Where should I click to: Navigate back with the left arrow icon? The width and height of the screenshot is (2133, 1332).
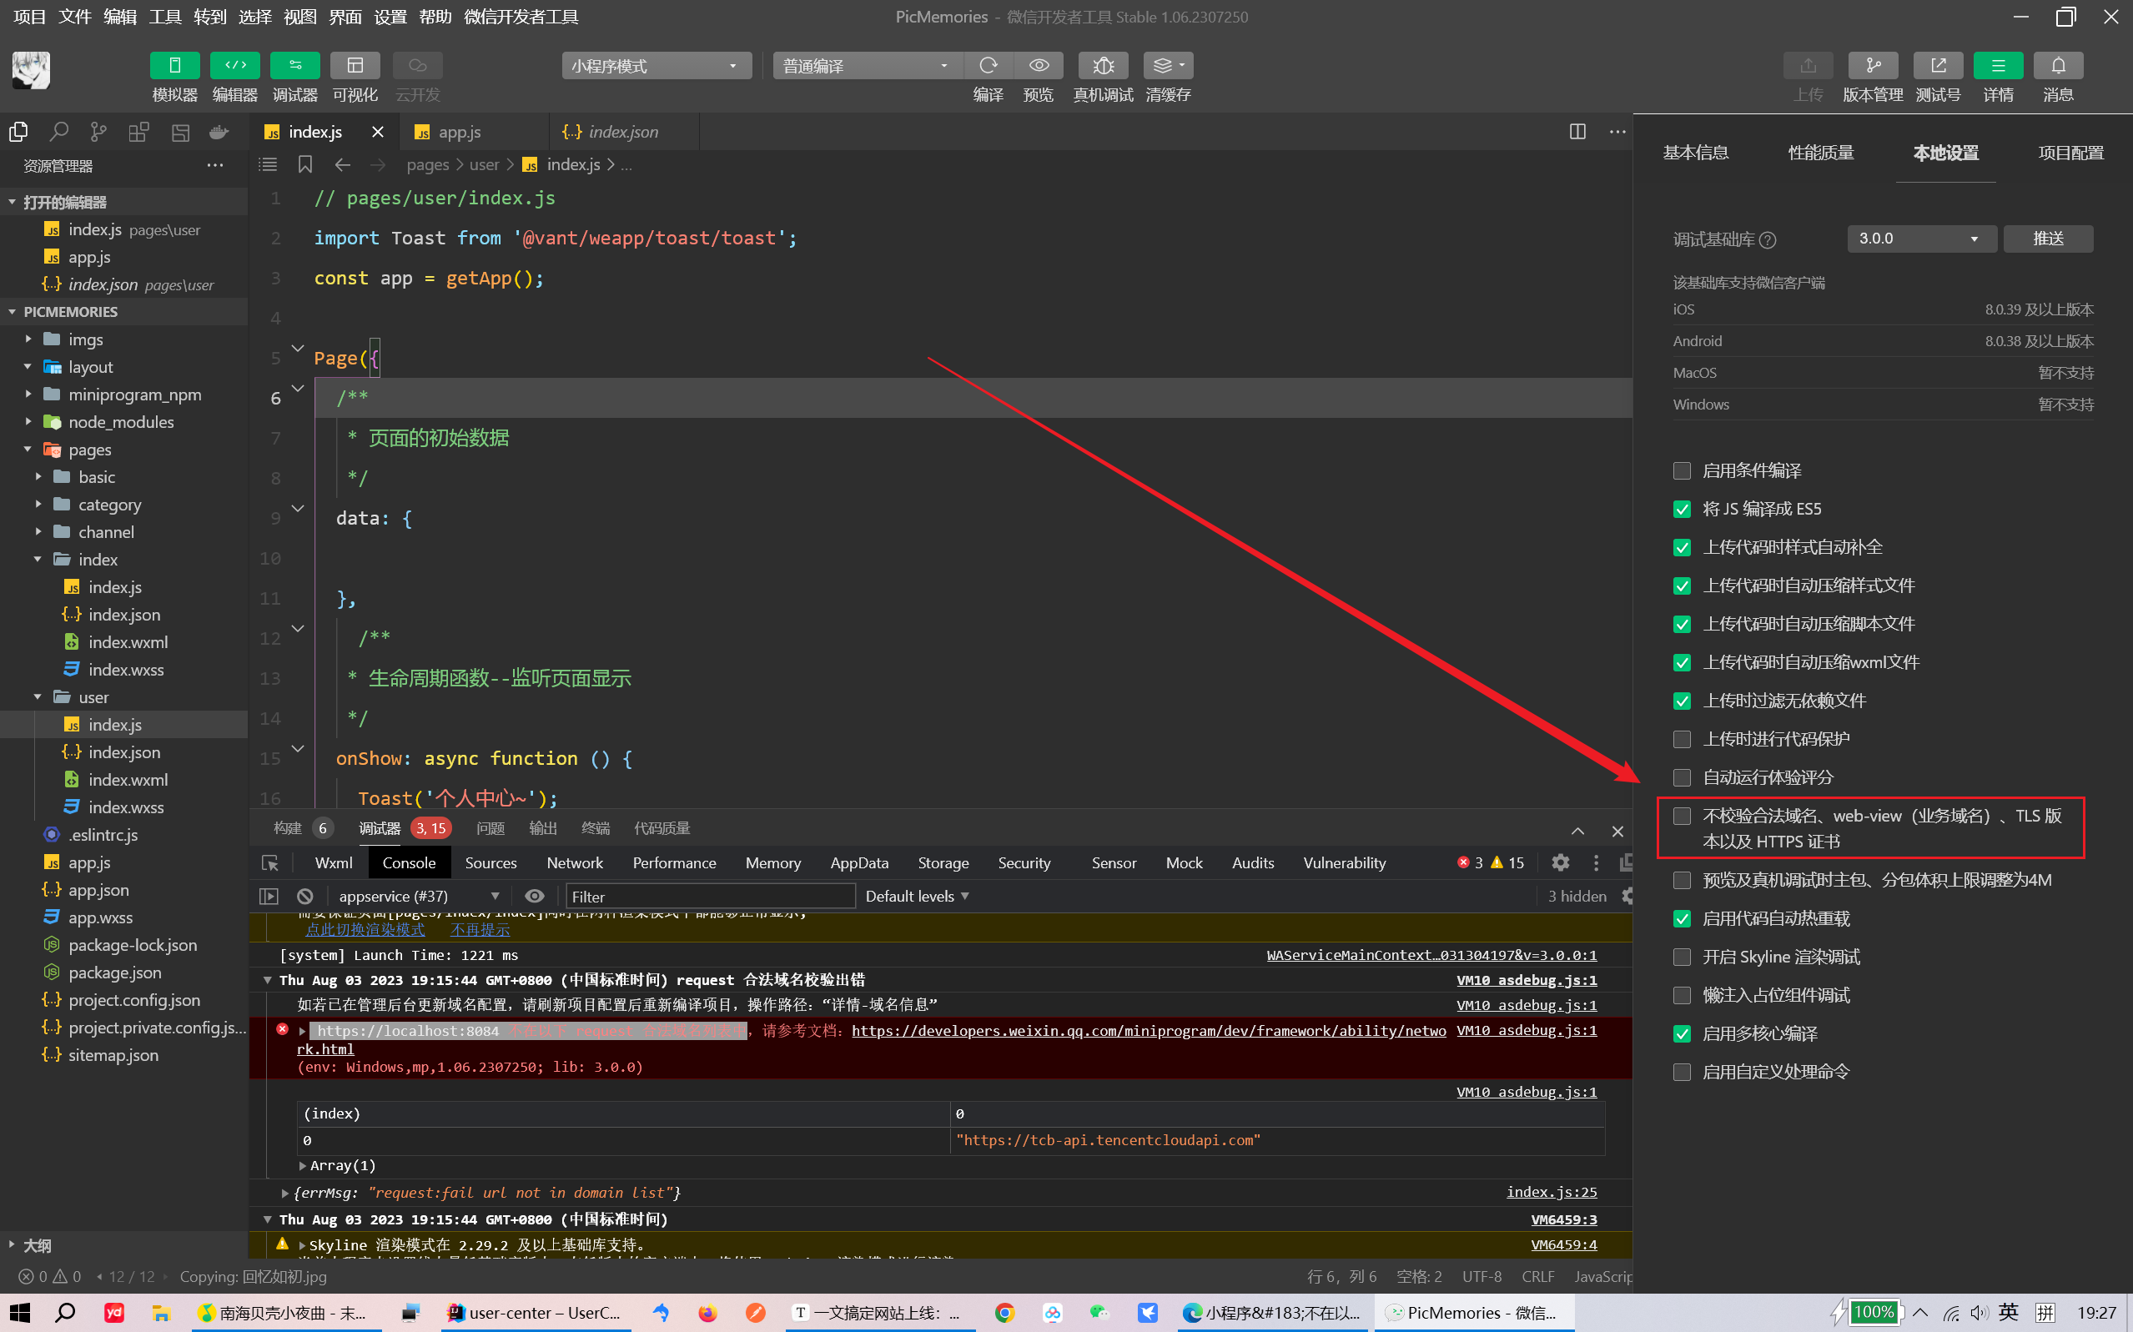(x=343, y=165)
